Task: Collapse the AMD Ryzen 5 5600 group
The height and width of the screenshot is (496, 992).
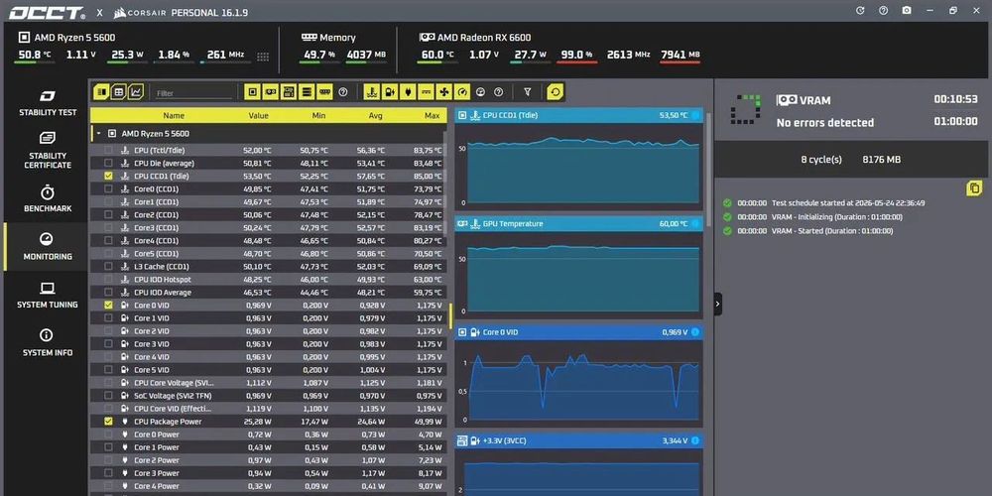Action: click(98, 134)
